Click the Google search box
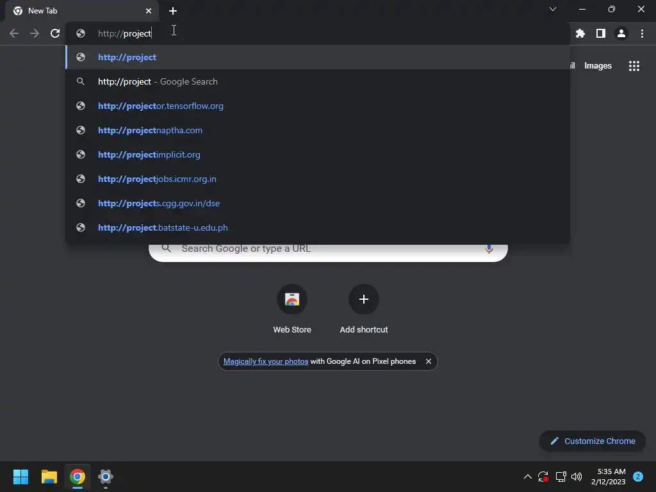This screenshot has height=492, width=656. pos(329,252)
